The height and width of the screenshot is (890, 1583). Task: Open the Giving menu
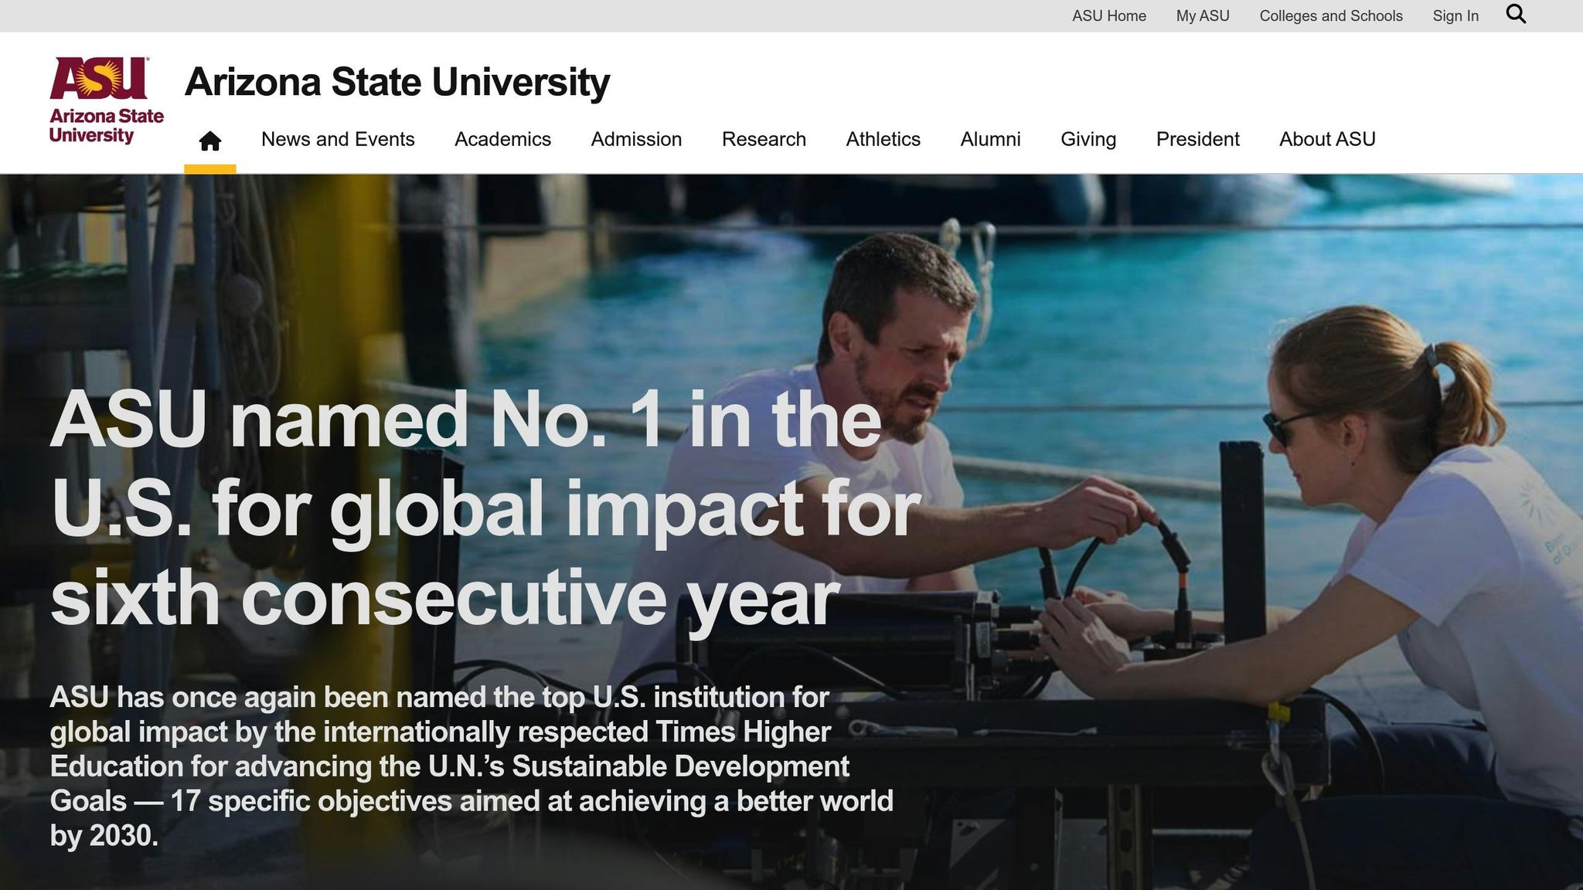click(x=1088, y=140)
